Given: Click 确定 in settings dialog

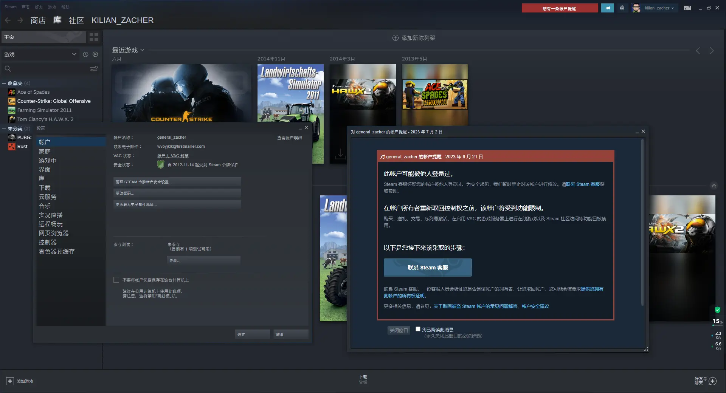Looking at the screenshot, I should click(253, 334).
